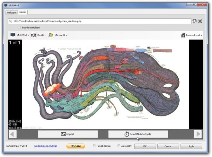Expand the Microsoft dropdown arrow
Screen dimensions: 212x157
[x=66, y=35]
